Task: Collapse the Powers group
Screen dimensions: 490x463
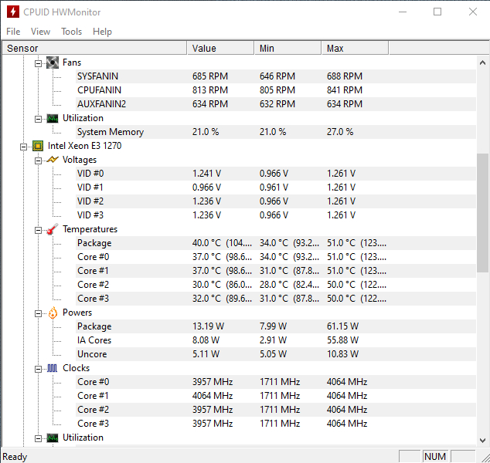Action: click(38, 313)
